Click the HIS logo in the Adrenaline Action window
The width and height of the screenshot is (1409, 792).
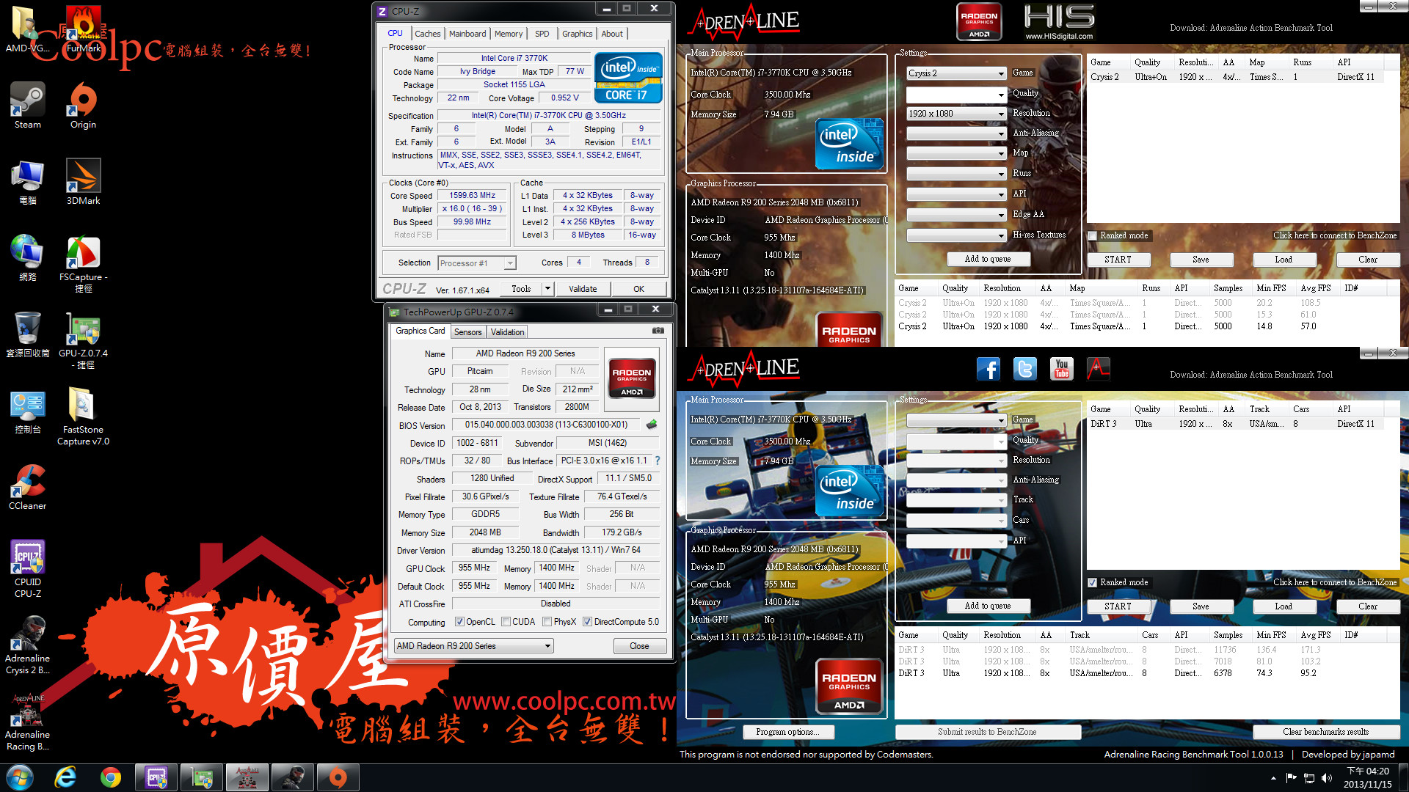[1059, 21]
